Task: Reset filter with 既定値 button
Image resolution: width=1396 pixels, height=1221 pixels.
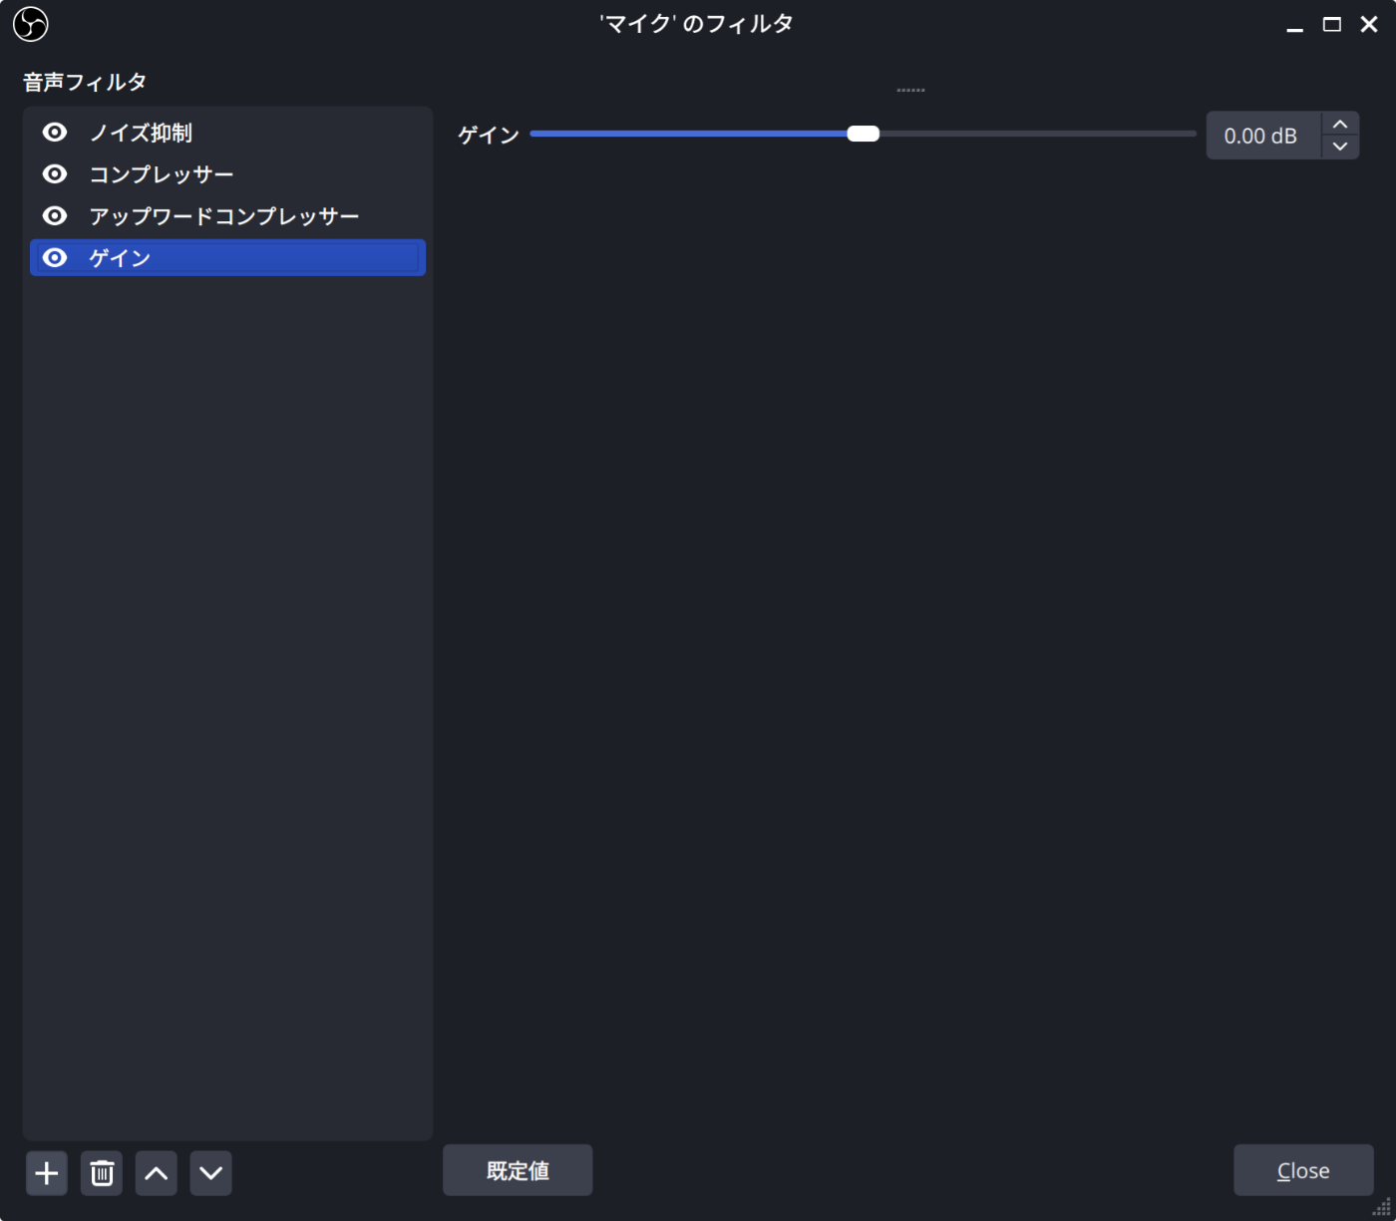Action: 518,1170
